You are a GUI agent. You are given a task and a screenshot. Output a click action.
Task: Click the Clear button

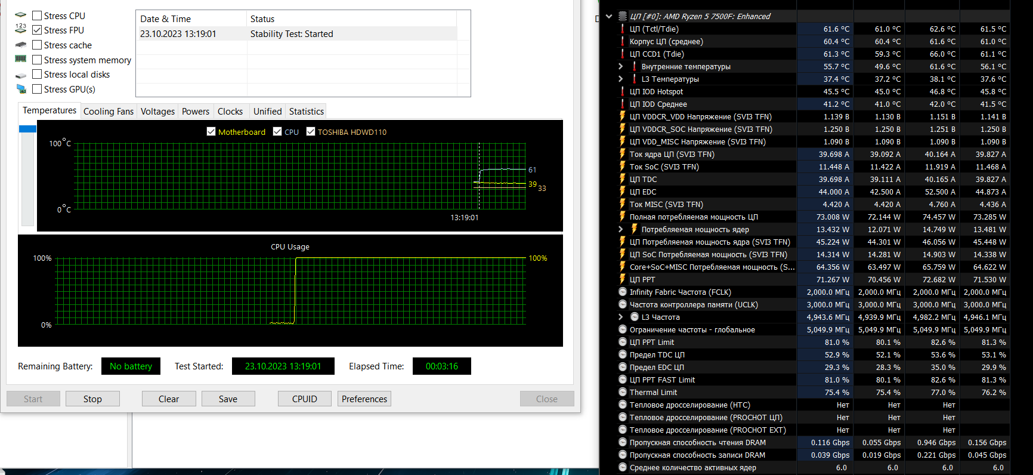pos(169,399)
